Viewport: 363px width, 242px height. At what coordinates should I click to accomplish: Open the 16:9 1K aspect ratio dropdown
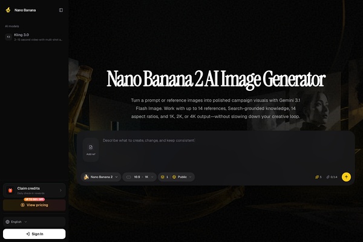(x=139, y=177)
